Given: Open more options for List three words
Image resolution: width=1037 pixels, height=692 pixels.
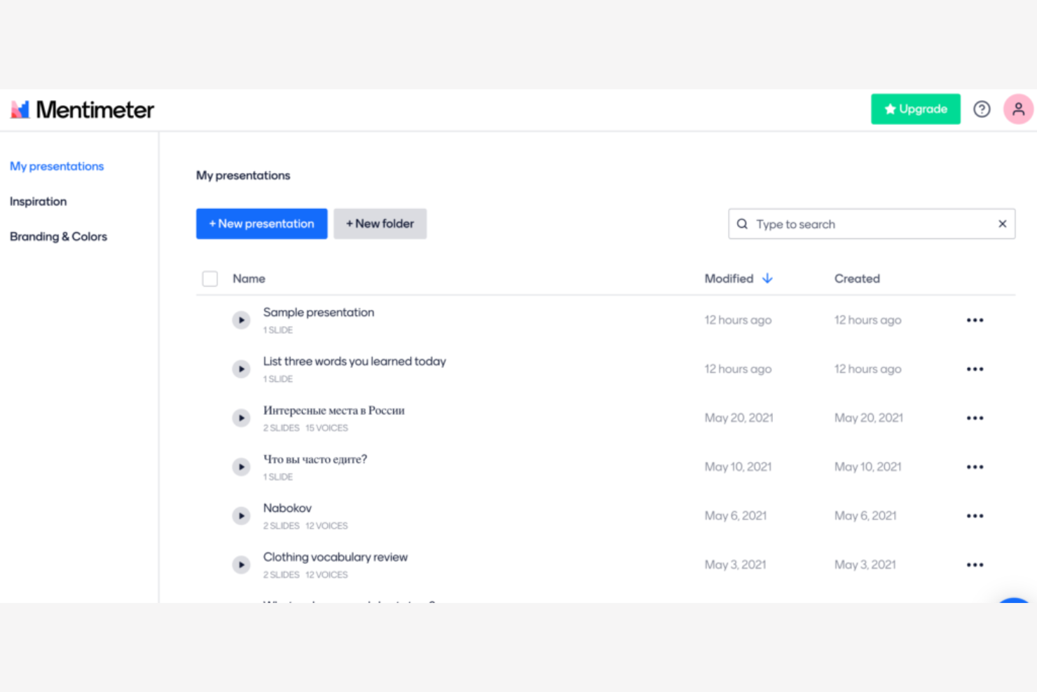Looking at the screenshot, I should pos(975,369).
